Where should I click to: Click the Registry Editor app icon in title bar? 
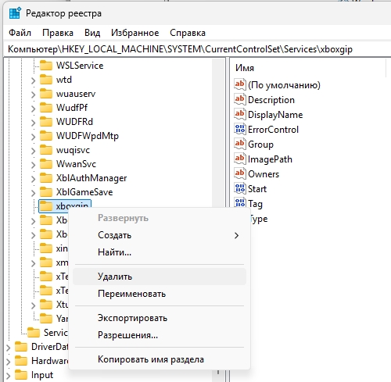[15, 13]
